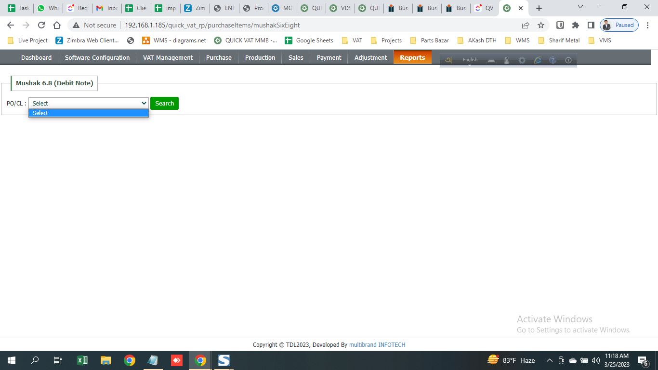Viewport: 658px width, 370px height.
Task: Click the Bangla letter language icon
Action: (x=448, y=60)
